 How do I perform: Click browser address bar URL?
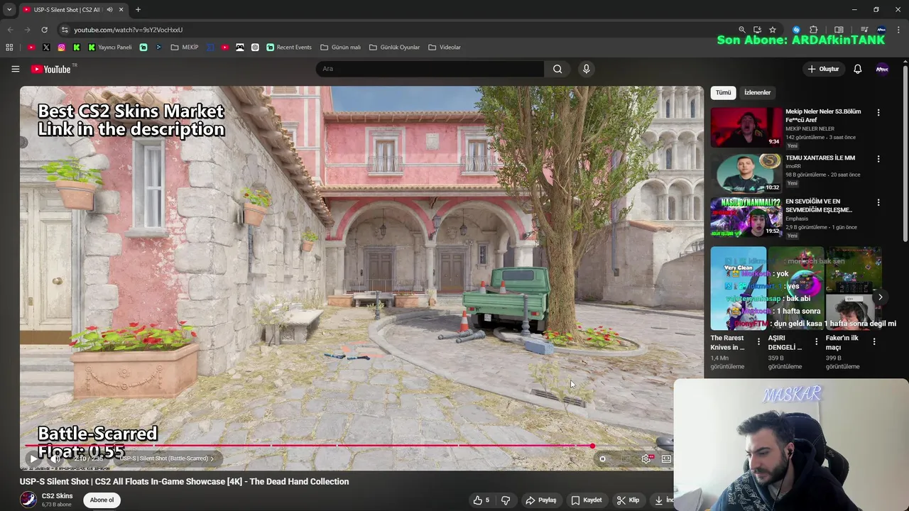coord(129,30)
